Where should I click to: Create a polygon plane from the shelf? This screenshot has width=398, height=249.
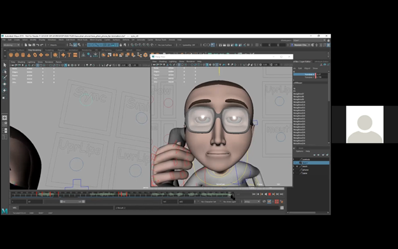pyautogui.click(x=41, y=55)
